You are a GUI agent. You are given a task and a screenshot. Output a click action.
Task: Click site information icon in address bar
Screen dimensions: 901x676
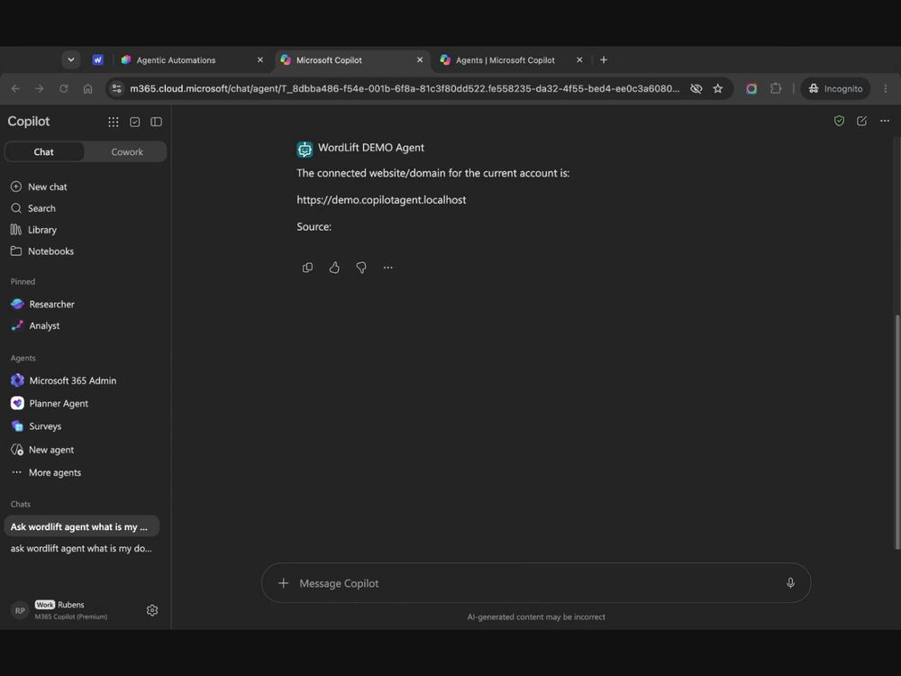[116, 88]
